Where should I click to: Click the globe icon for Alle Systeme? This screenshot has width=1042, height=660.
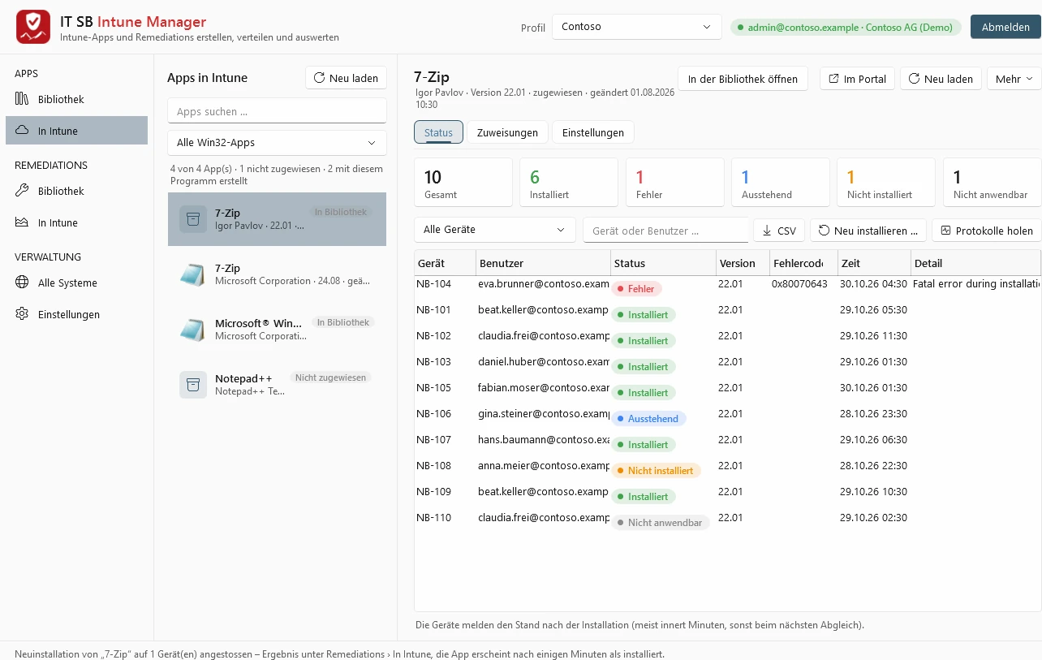pyautogui.click(x=22, y=283)
